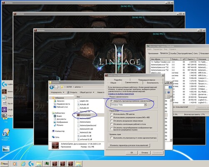Open the Start menu Пуск button
The width and height of the screenshot is (209, 167).
4,164
